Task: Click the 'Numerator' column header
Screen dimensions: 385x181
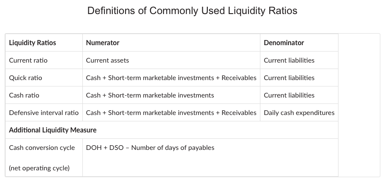Action: [102, 43]
